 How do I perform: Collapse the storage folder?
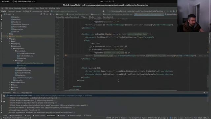pyautogui.click(x=14, y=61)
